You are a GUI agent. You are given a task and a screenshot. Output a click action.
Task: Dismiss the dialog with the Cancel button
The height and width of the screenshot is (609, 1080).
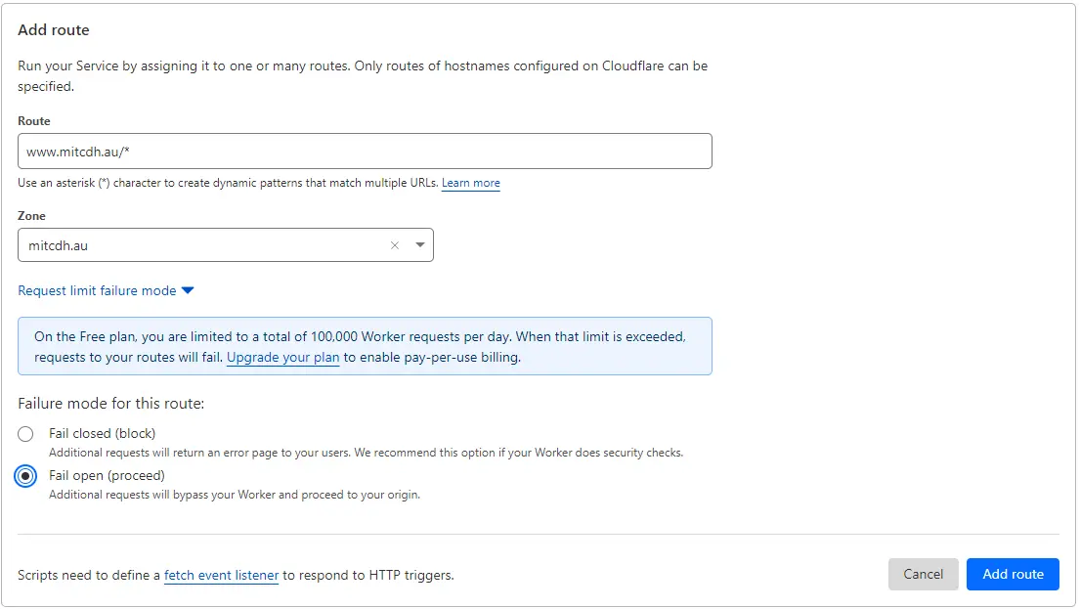[923, 575]
